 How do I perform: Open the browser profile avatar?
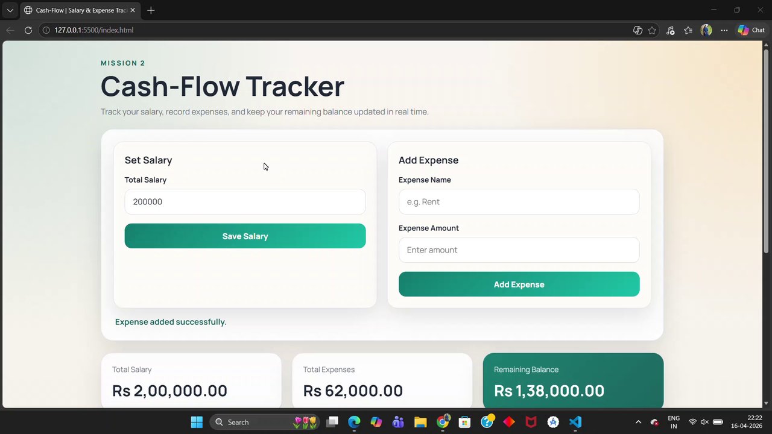pyautogui.click(x=706, y=30)
